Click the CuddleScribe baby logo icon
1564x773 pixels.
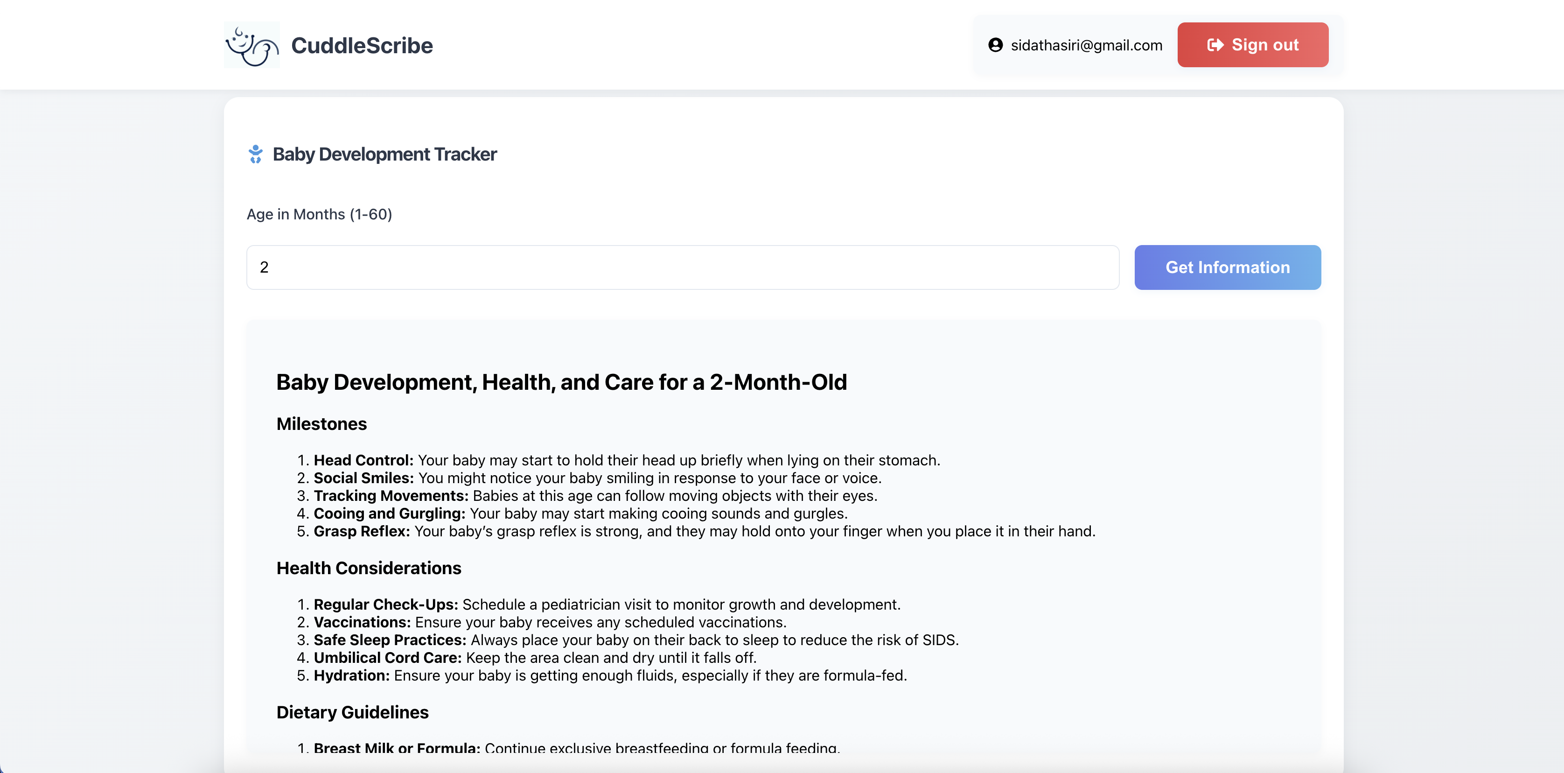coord(251,45)
